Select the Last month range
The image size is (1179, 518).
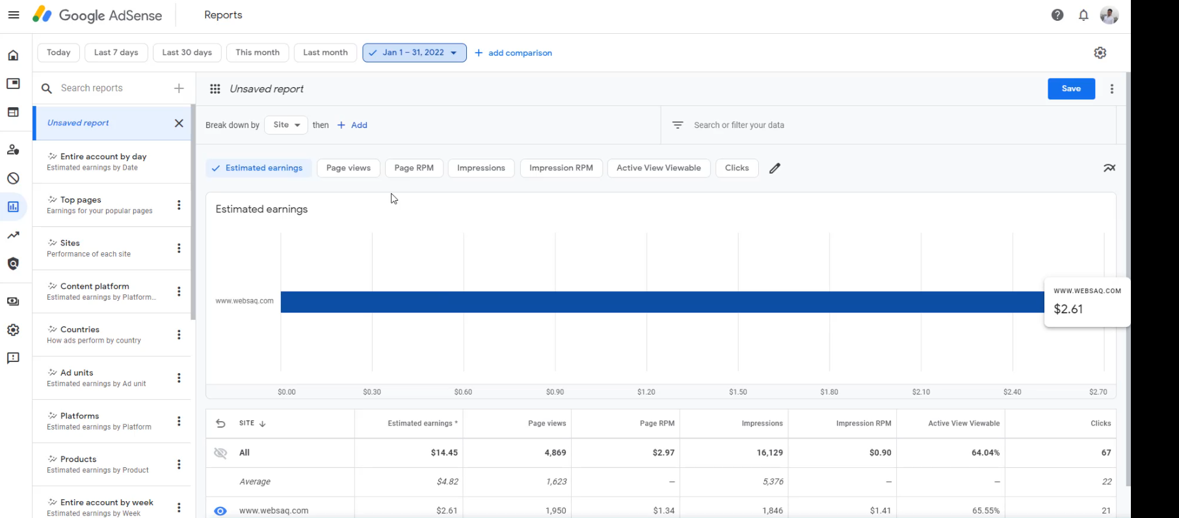[x=325, y=53]
